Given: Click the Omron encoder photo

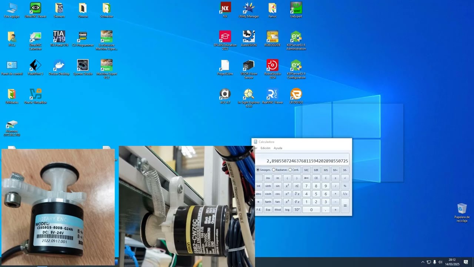Looking at the screenshot, I should click(x=187, y=206).
